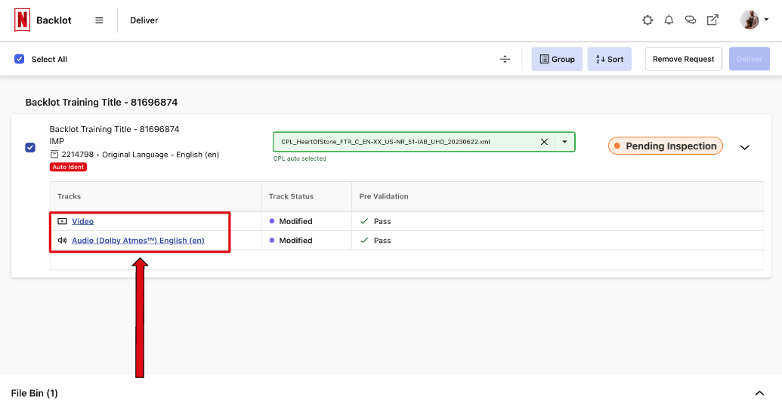Click the Group button

pyautogui.click(x=557, y=60)
